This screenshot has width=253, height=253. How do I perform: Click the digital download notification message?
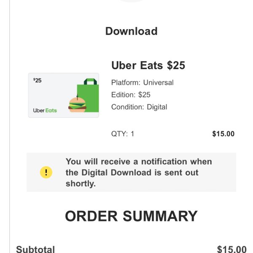(139, 172)
